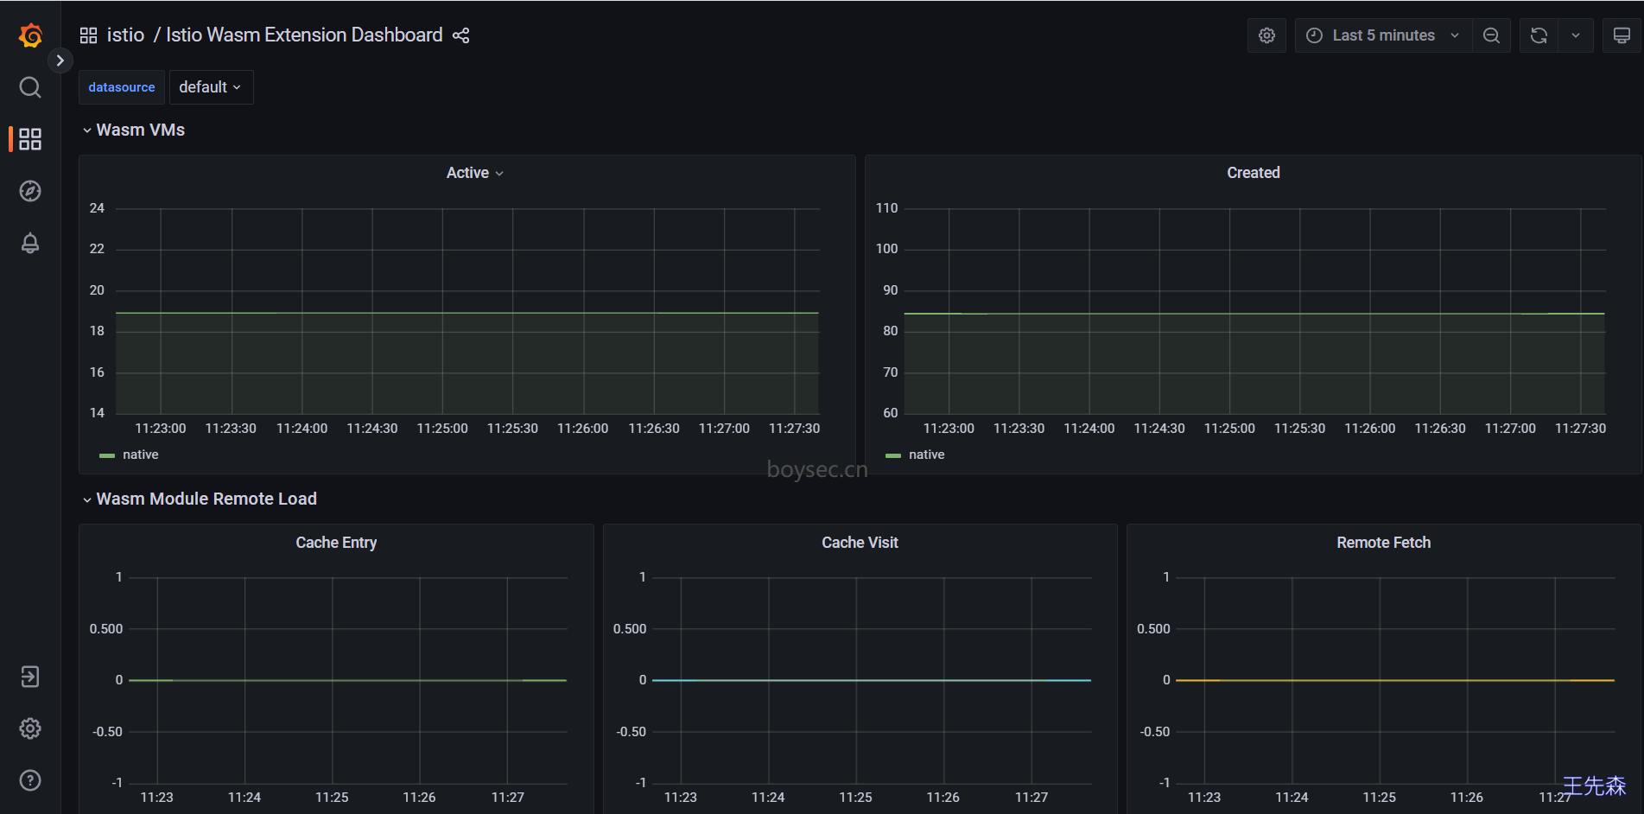Toggle the native series in Active legend
The width and height of the screenshot is (1644, 814).
tap(140, 455)
